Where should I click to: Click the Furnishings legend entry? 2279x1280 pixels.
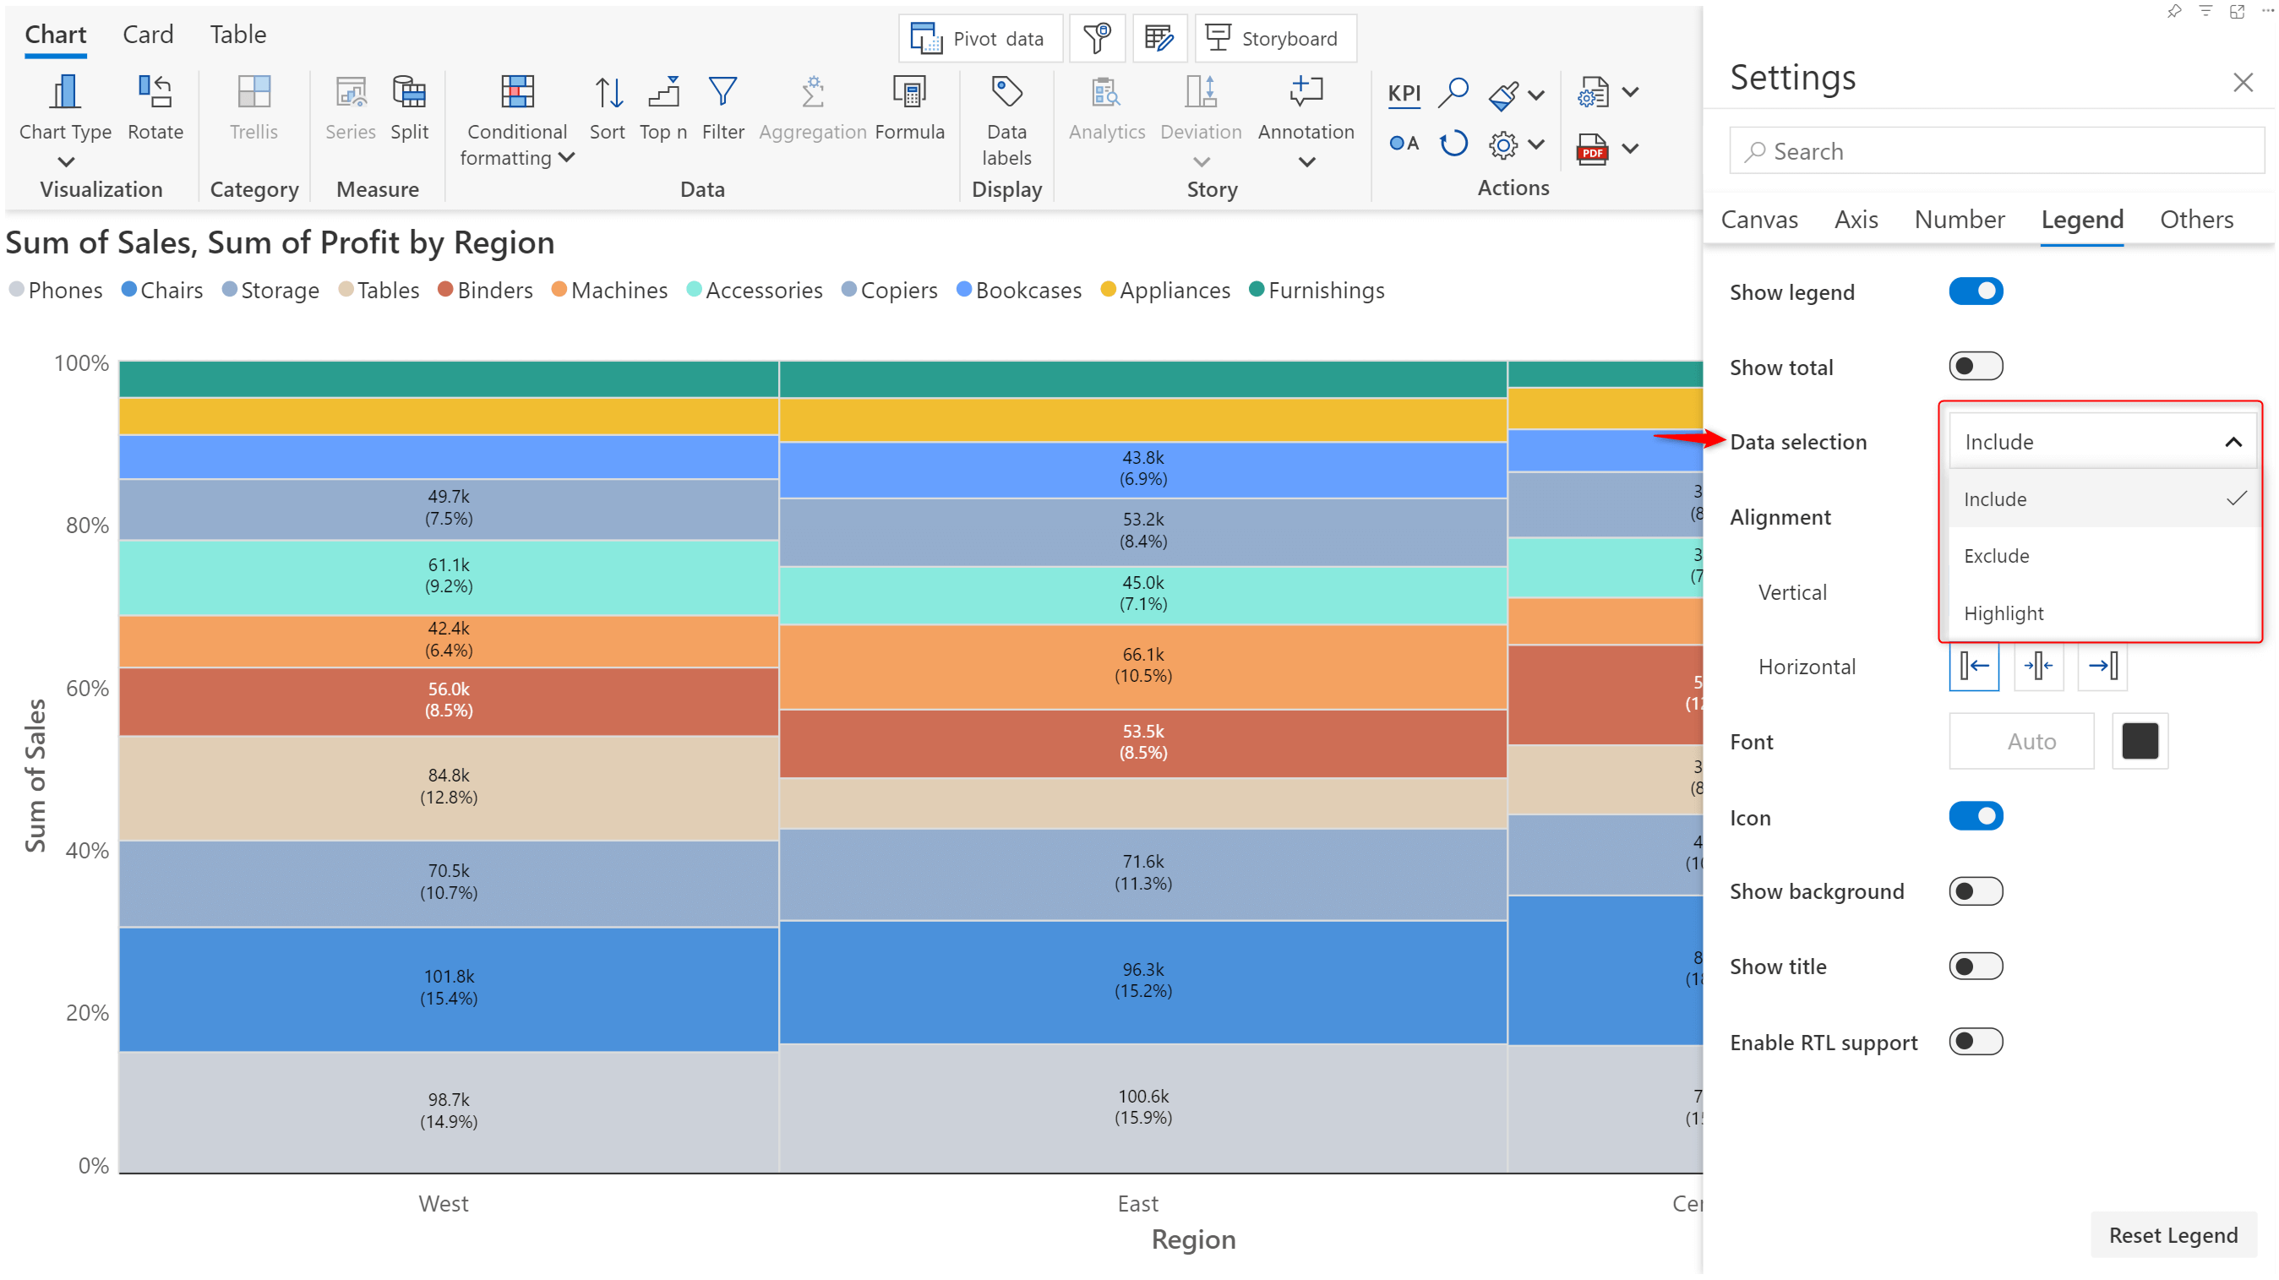(x=1317, y=290)
